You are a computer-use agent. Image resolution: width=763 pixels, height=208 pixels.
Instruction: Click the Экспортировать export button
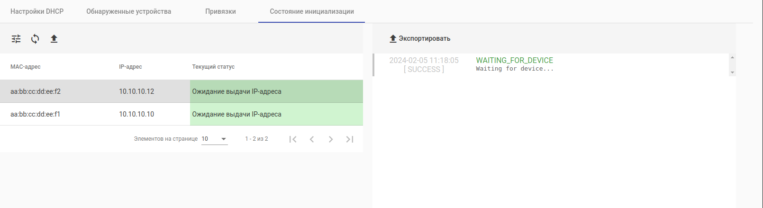tap(420, 39)
